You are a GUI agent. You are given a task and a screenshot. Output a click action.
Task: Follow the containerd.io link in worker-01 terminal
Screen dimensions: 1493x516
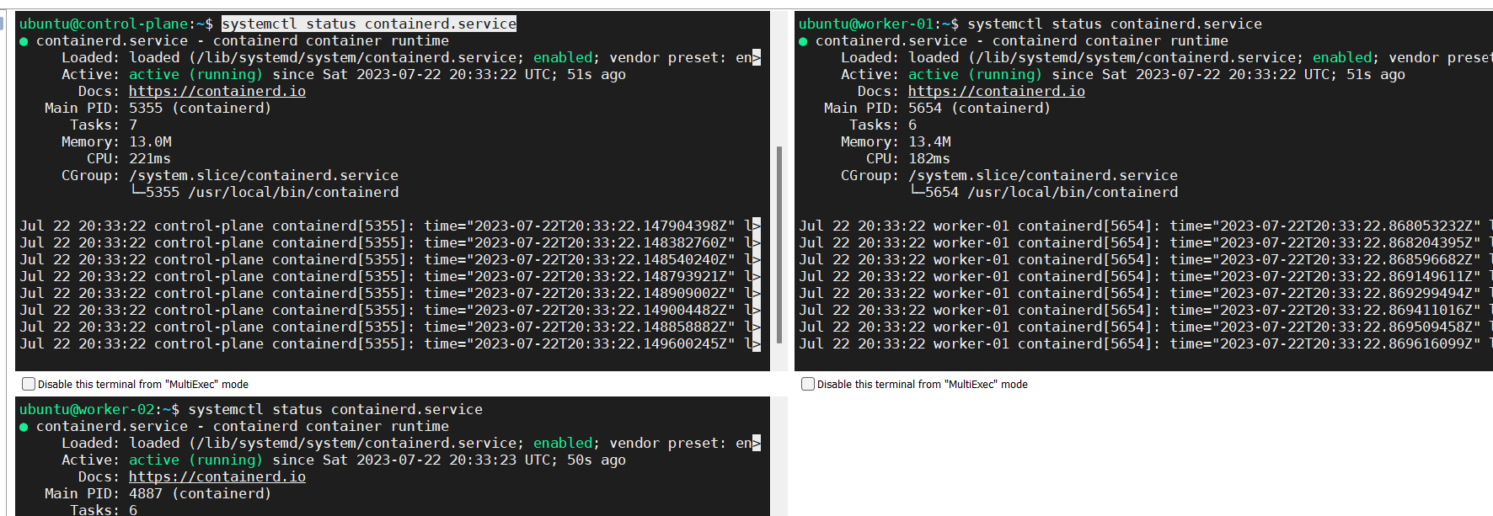click(x=996, y=91)
